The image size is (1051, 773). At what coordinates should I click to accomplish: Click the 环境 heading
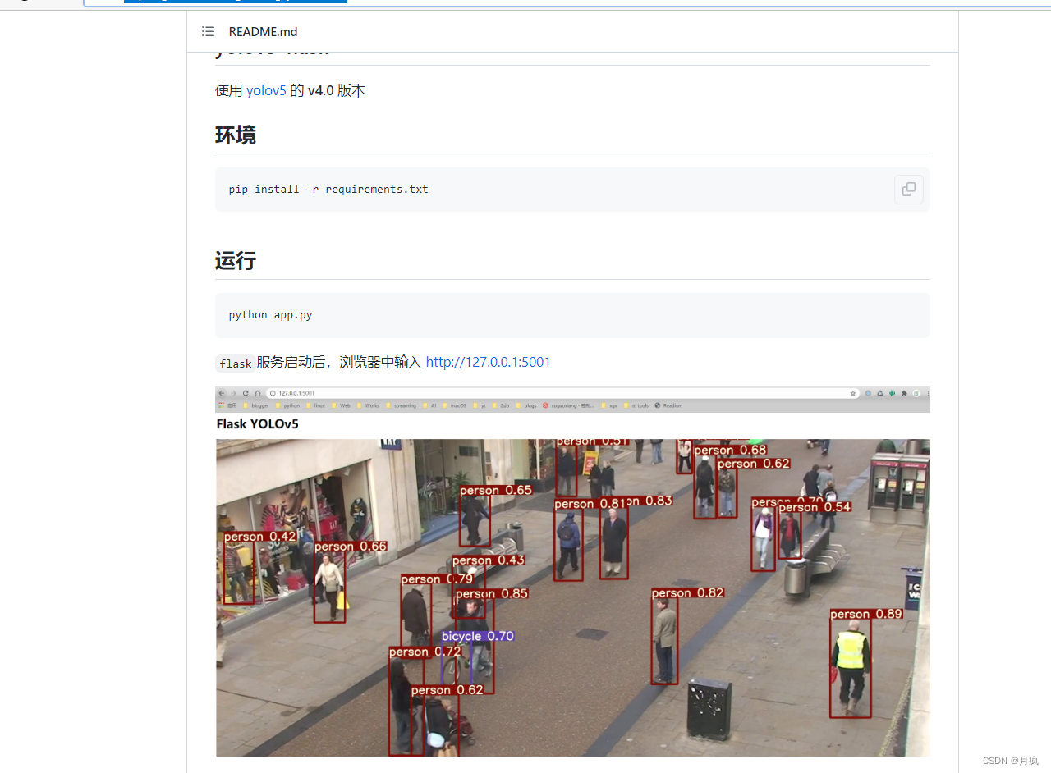pyautogui.click(x=236, y=135)
